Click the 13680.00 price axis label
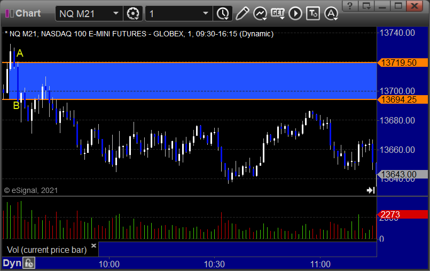This screenshot has height=271, width=430. click(x=397, y=120)
